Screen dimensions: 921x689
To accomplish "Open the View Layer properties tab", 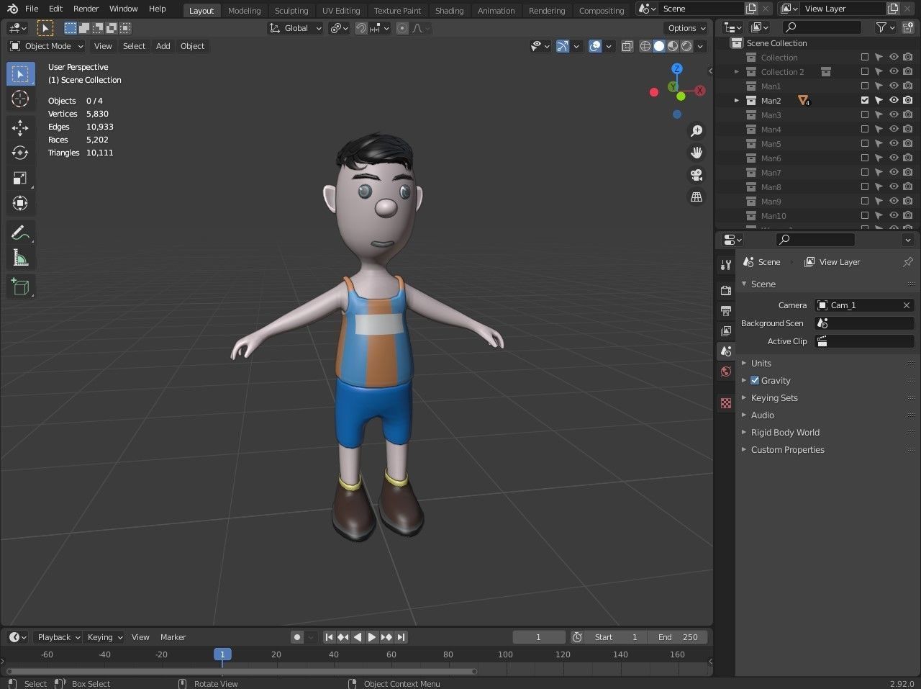I will (x=726, y=331).
